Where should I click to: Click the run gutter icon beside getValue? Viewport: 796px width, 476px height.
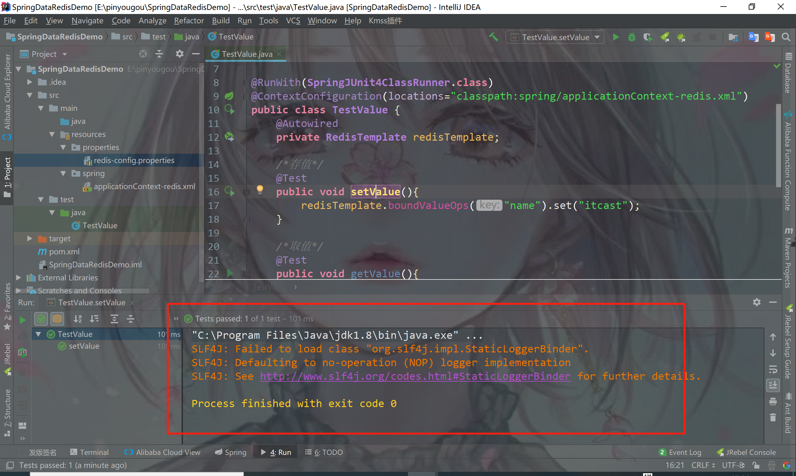coord(230,273)
